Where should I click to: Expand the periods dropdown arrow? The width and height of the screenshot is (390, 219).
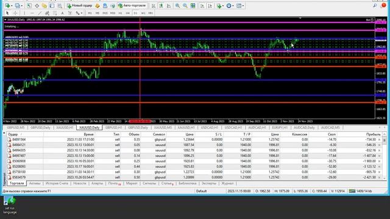click(x=233, y=5)
